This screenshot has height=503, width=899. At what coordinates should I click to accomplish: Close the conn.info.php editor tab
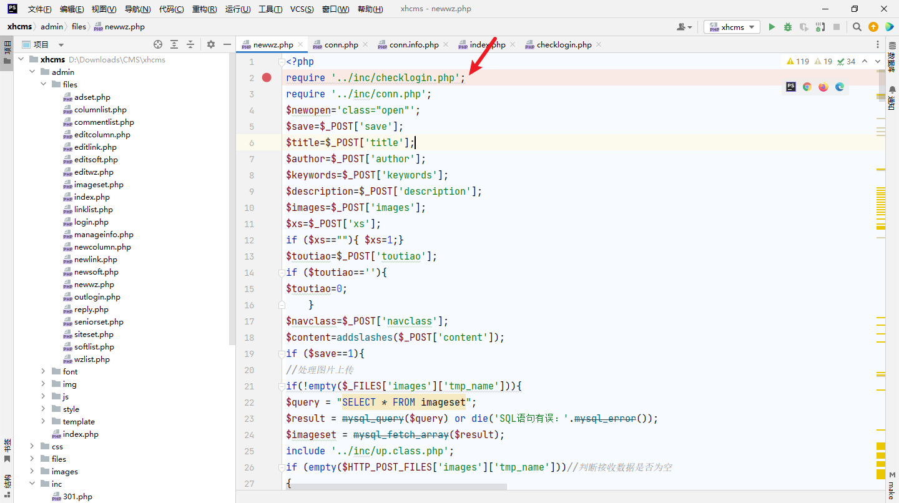[446, 45]
